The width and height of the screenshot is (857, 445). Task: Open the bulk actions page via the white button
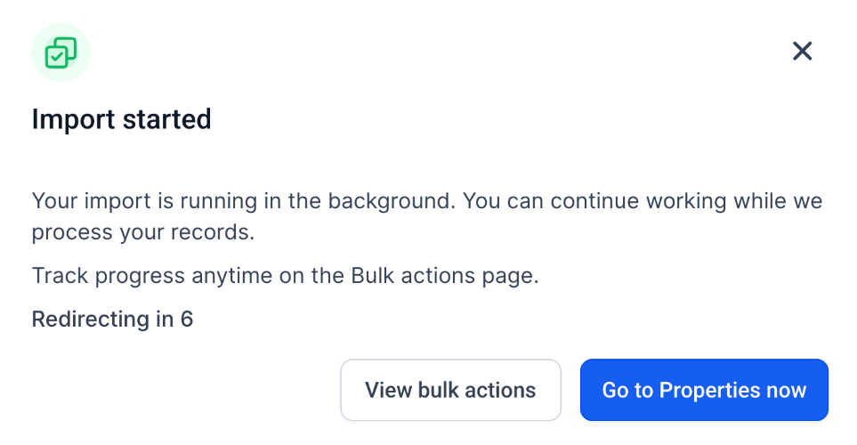point(450,390)
